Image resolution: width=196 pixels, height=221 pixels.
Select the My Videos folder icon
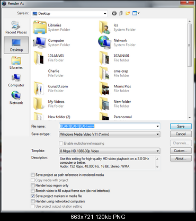tap(39, 104)
